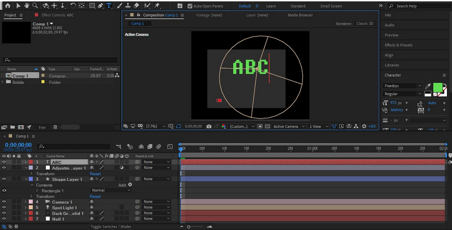Open the Active Camera view dropdown

click(x=289, y=126)
